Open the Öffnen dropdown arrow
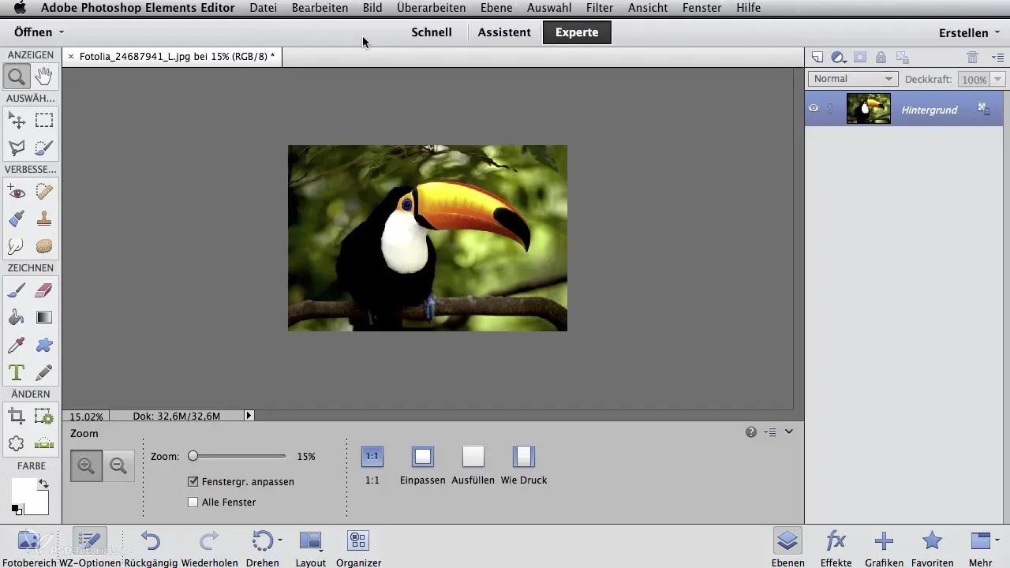This screenshot has width=1010, height=568. pyautogui.click(x=62, y=33)
